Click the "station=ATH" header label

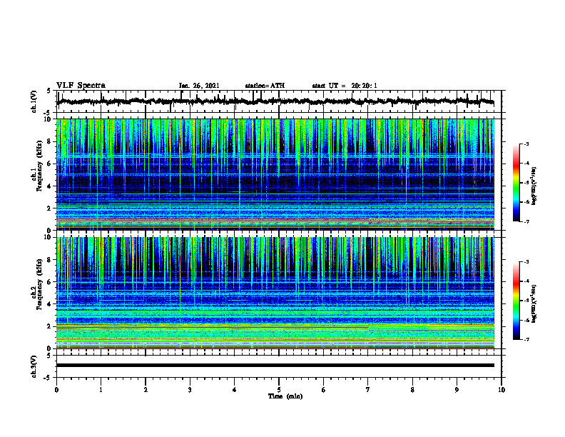[265, 86]
